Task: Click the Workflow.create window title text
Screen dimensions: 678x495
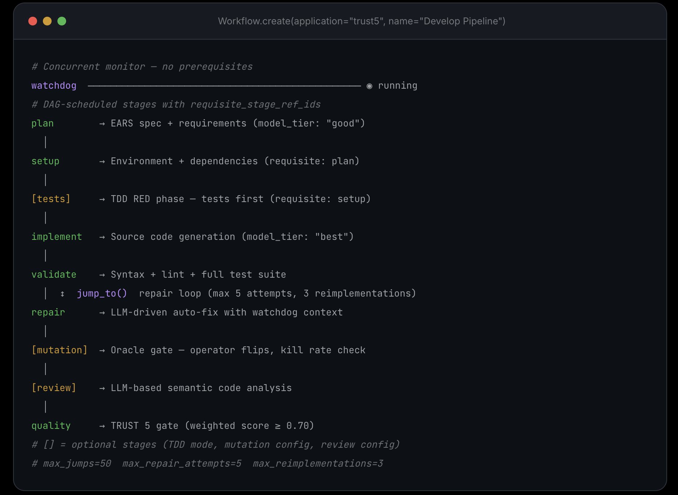Action: 362,21
